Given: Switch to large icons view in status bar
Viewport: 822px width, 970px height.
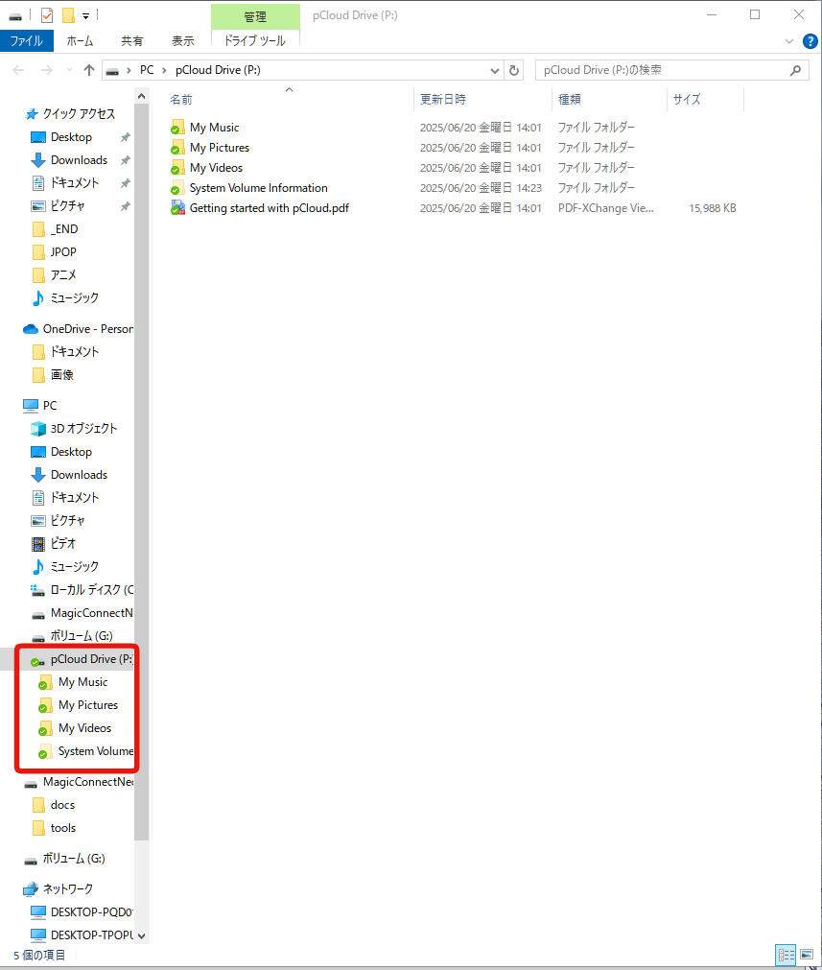Looking at the screenshot, I should coord(807,956).
